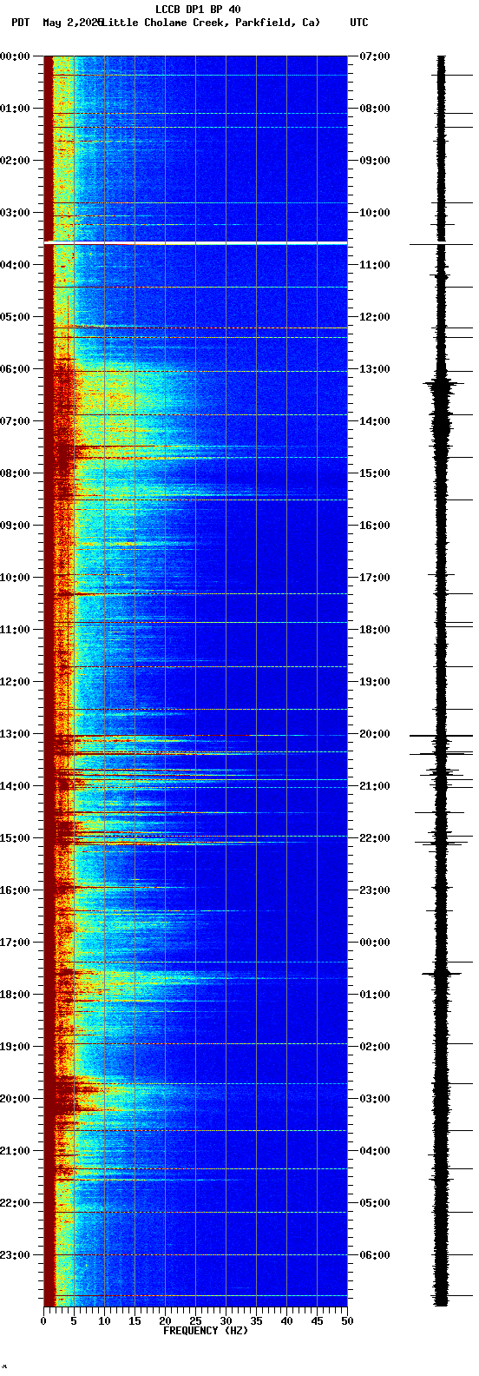Click the '05:00' label on PDT axis

click(15, 317)
